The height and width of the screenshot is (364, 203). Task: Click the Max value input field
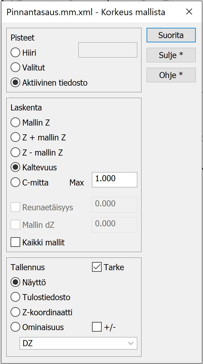114,179
